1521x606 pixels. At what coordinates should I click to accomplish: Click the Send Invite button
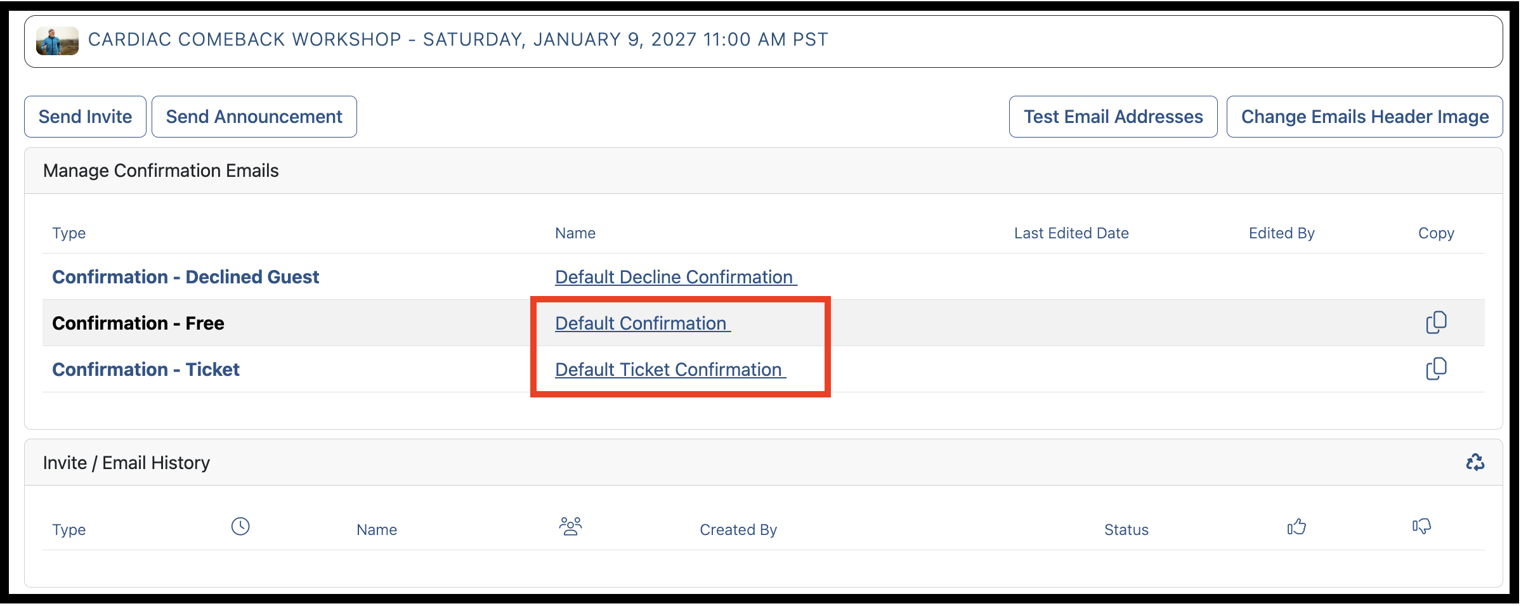(x=85, y=117)
